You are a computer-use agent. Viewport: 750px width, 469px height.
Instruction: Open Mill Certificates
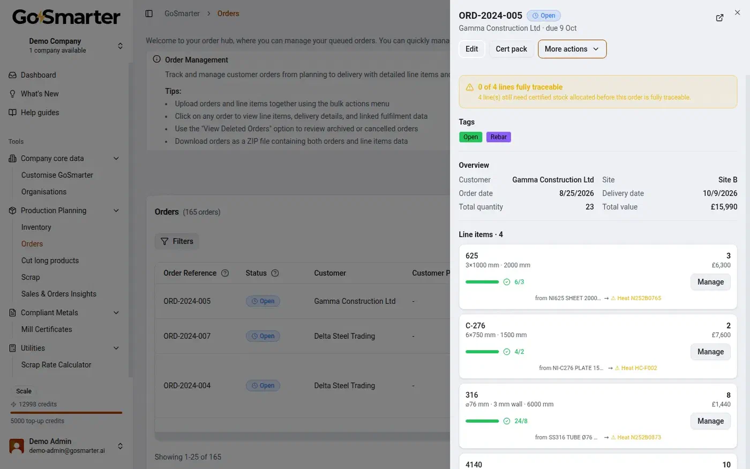pos(47,329)
